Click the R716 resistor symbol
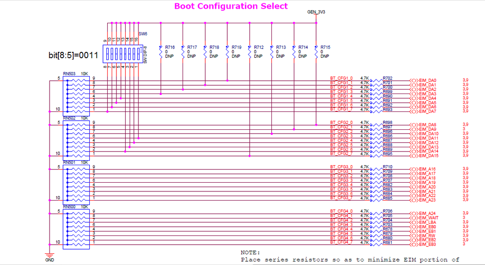 point(161,51)
